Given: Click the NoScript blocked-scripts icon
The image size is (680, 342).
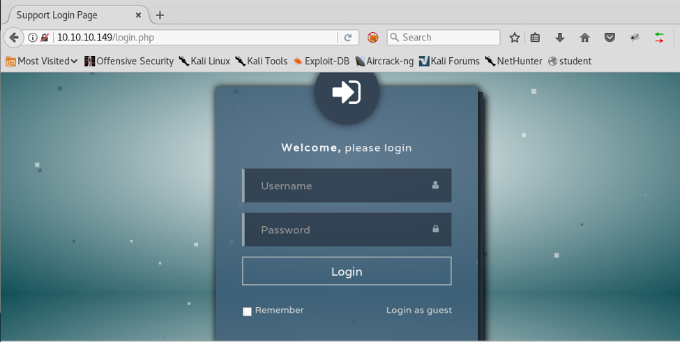Looking at the screenshot, I should tap(373, 38).
